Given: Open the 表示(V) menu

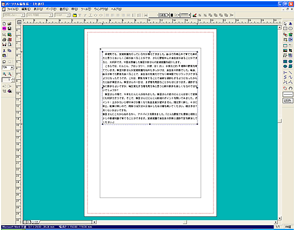Looking at the screenshot, I should coord(38,9).
